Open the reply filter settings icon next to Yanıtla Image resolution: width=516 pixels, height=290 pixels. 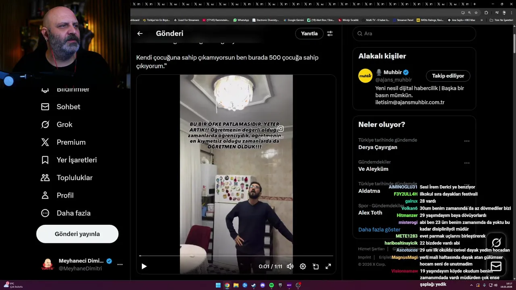(330, 33)
